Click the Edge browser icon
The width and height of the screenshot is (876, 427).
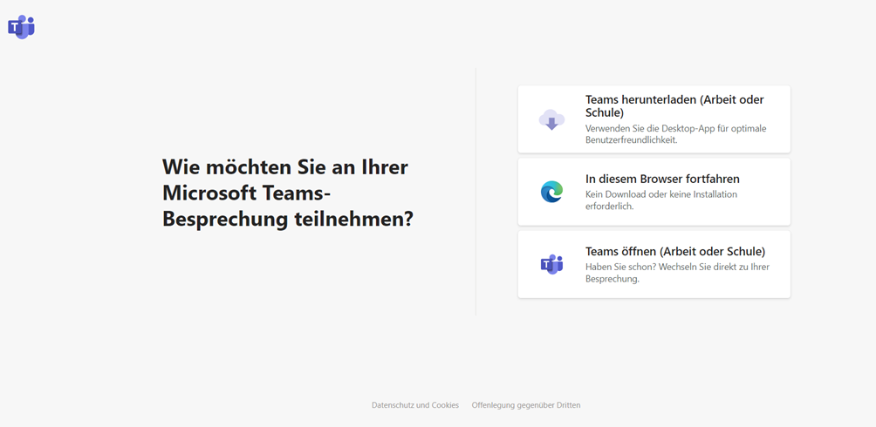pyautogui.click(x=551, y=192)
